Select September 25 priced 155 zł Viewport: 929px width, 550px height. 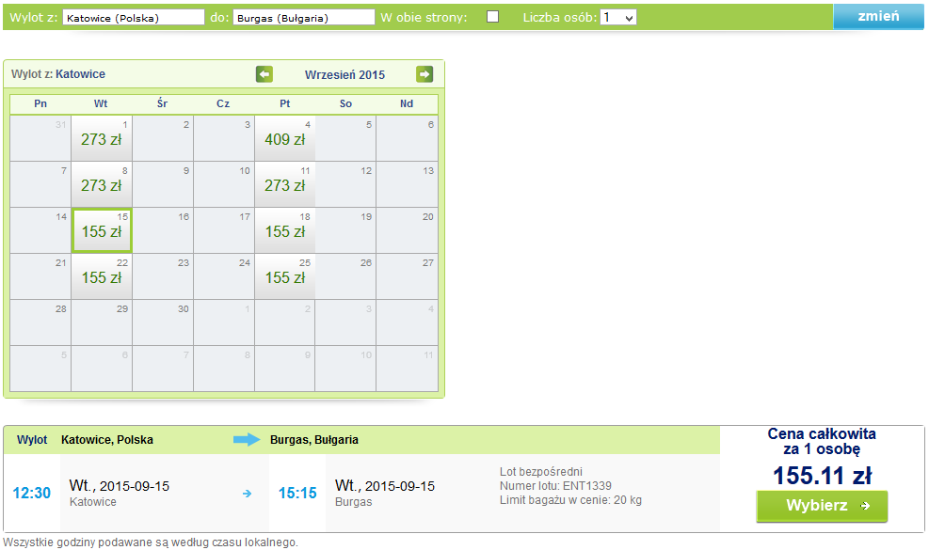284,276
